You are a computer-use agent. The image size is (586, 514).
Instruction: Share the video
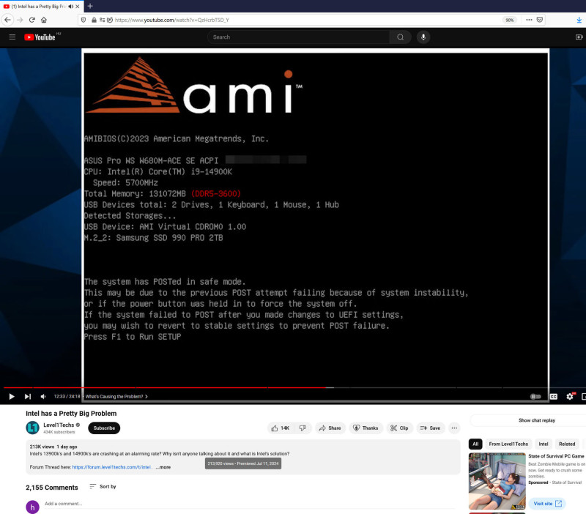tap(330, 428)
